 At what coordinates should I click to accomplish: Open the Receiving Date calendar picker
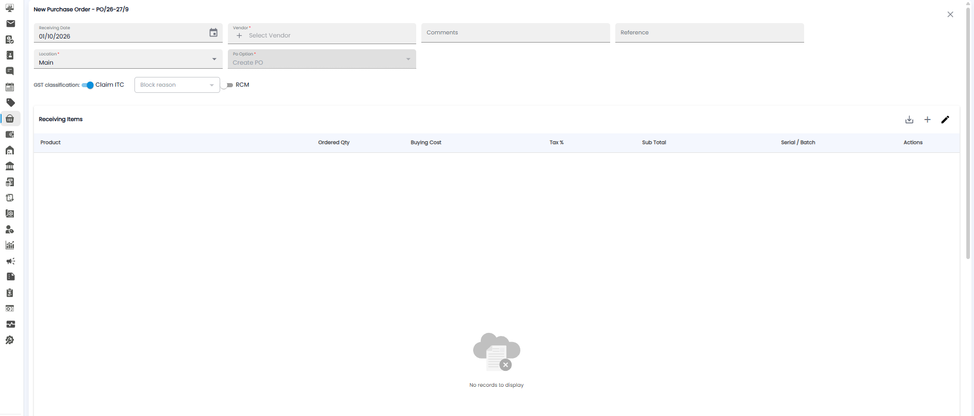213,33
